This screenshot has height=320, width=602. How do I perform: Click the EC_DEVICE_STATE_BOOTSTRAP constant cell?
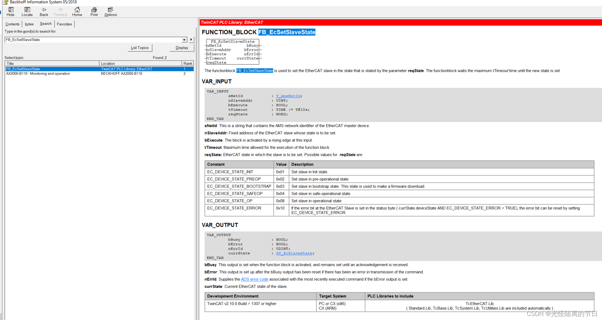pyautogui.click(x=239, y=186)
